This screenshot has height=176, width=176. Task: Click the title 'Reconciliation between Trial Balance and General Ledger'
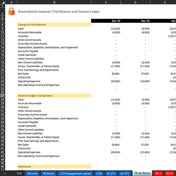59,12
